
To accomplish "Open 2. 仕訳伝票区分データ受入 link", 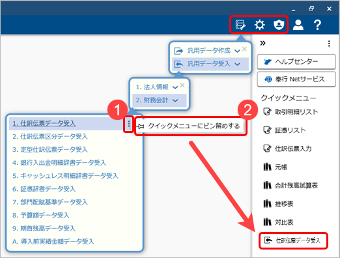I will tap(50, 137).
